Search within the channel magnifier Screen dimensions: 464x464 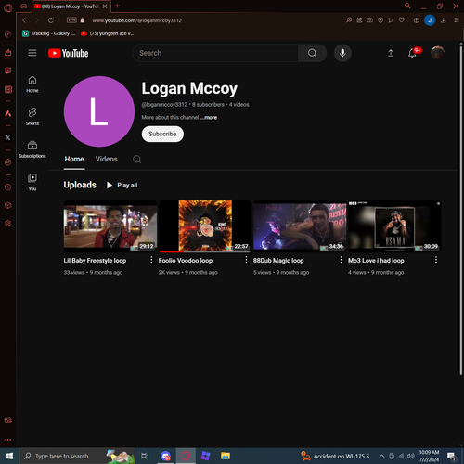(136, 160)
